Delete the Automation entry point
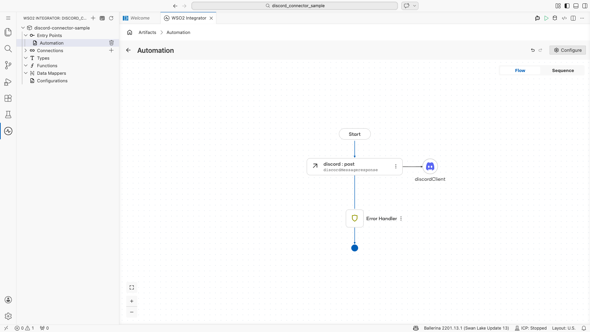 (111, 43)
